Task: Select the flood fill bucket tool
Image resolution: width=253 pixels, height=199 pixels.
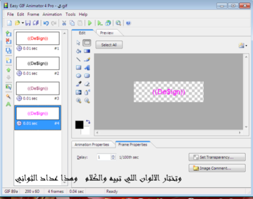Action: (79, 51)
